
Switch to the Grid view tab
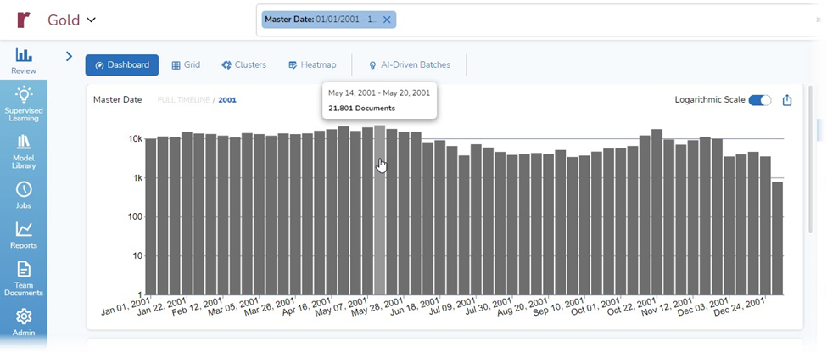click(186, 64)
